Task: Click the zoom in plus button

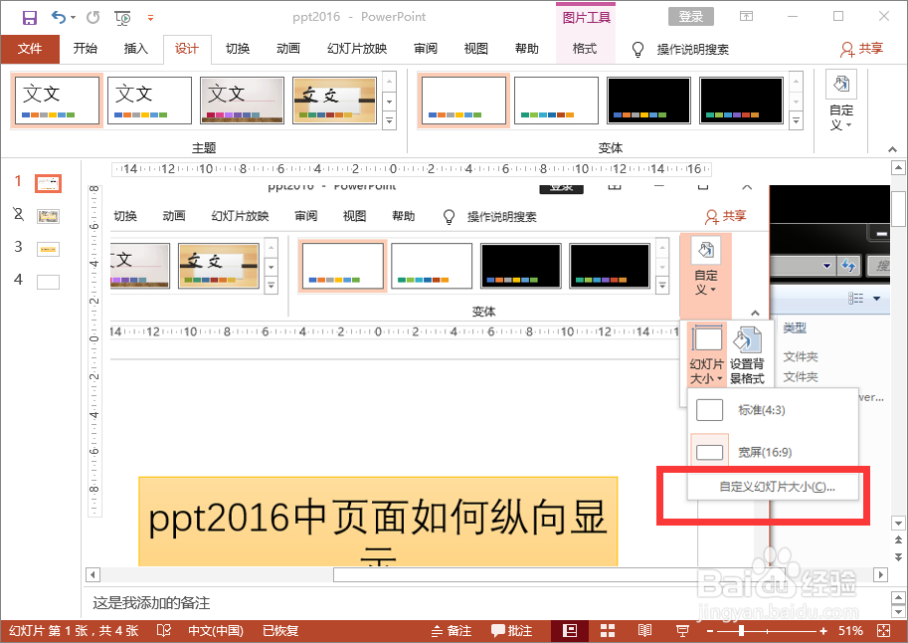Action: (823, 631)
